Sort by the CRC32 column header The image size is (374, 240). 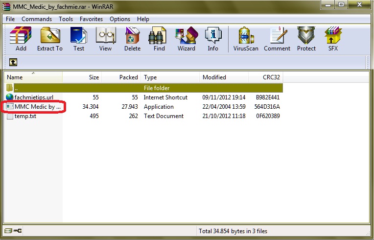[266, 77]
